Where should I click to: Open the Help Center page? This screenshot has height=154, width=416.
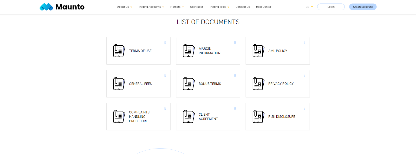(264, 7)
